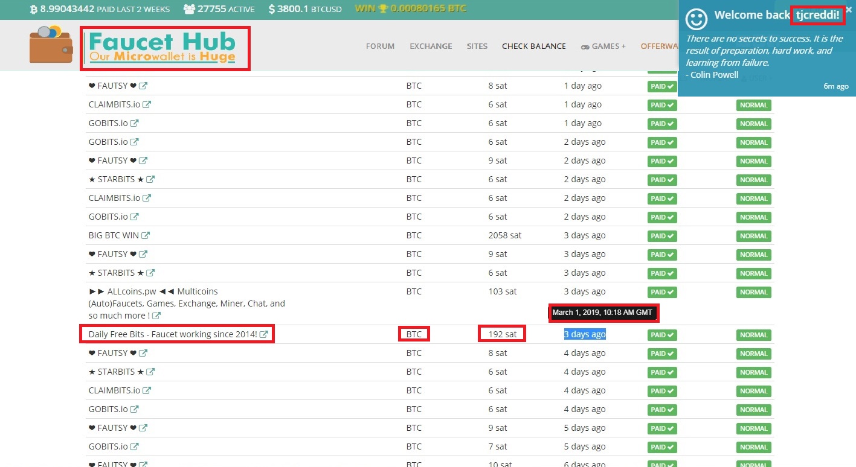Open external link icon after ALLcoins.pw description
The image size is (856, 467).
156,316
